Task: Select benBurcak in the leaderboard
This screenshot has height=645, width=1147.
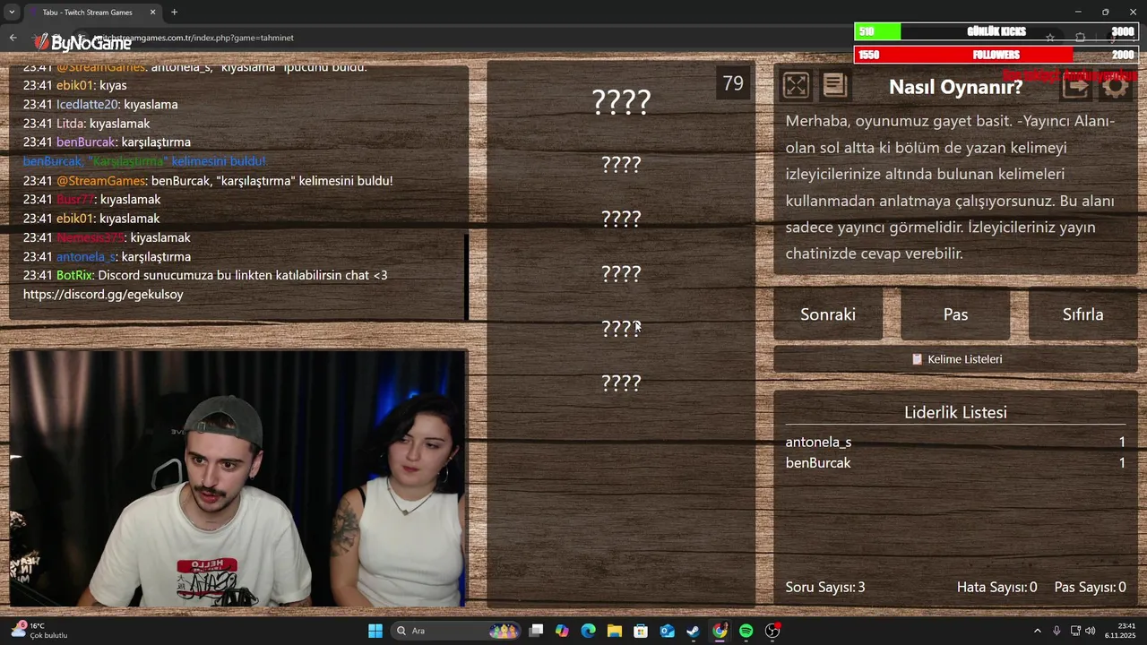Action: [x=818, y=462]
